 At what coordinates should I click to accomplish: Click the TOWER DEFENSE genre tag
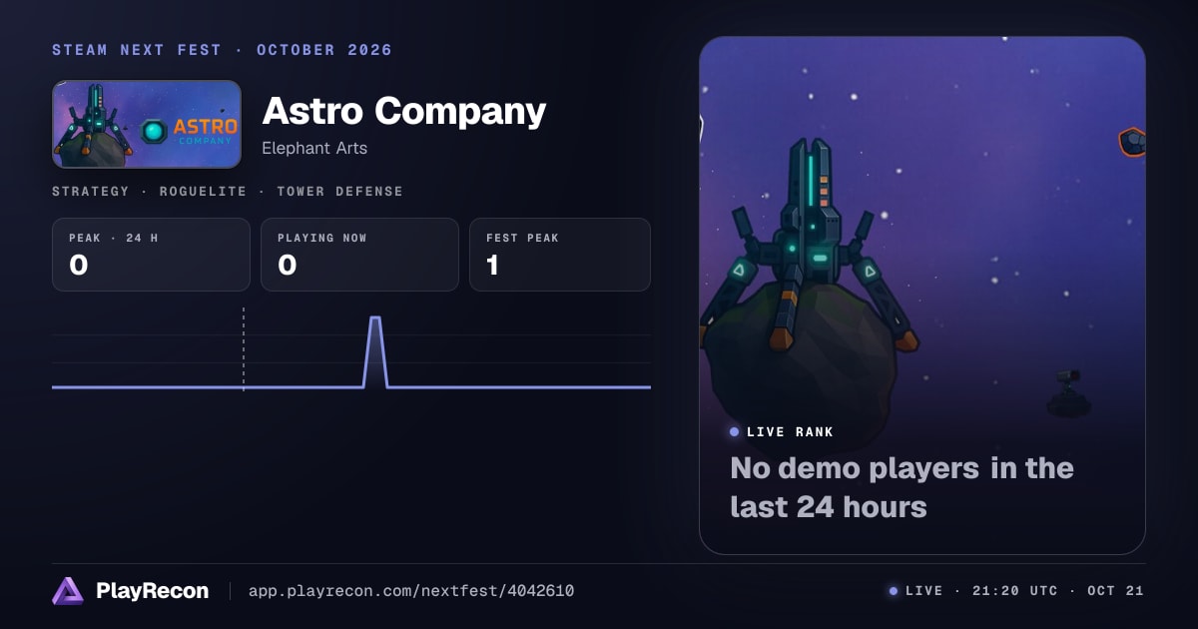(x=339, y=191)
